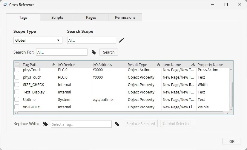Screen dimensions: 247x150
Task: Tick the Uptime row checkbox
Action: click(17, 100)
